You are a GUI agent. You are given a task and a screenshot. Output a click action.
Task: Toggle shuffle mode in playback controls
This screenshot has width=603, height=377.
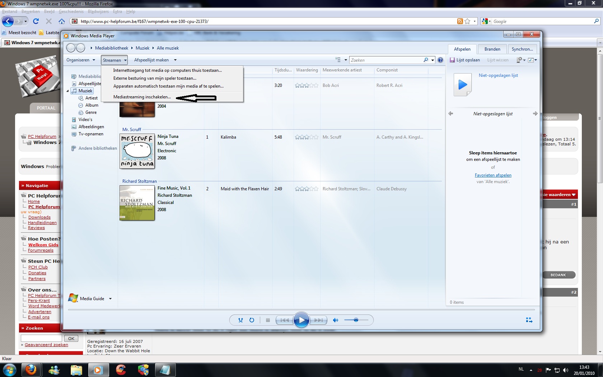tap(240, 320)
